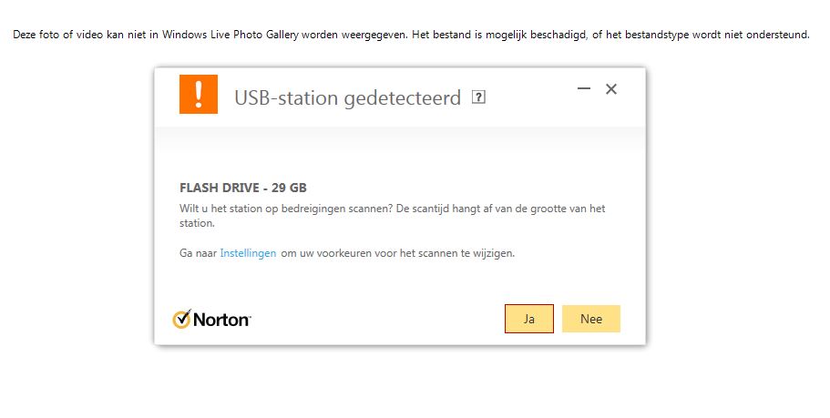
Task: Click blank white area below the Norton dialog
Action: pyautogui.click(x=399, y=382)
